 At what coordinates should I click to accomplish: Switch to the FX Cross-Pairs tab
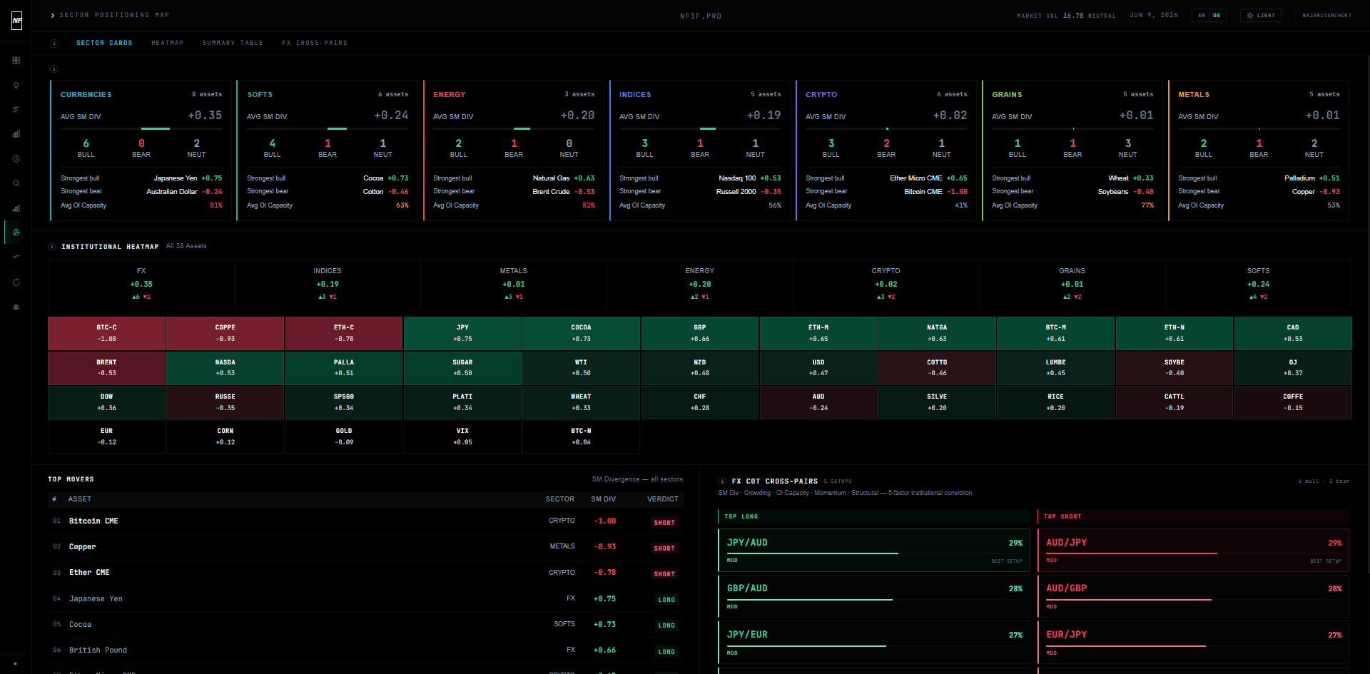(x=315, y=43)
